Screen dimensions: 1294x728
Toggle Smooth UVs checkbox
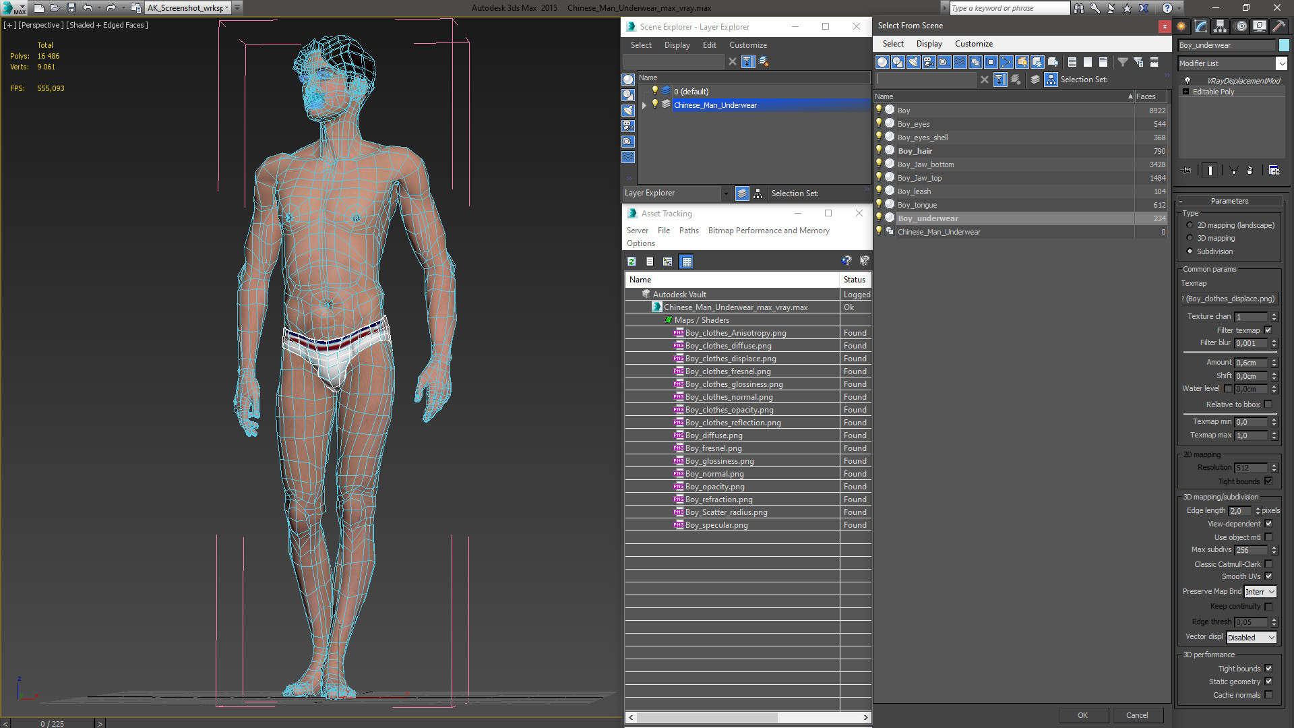point(1268,576)
